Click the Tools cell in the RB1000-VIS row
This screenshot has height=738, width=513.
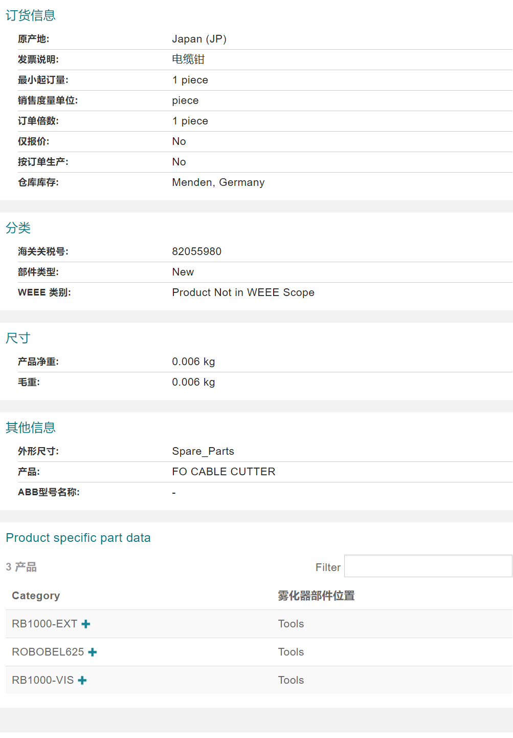(291, 680)
